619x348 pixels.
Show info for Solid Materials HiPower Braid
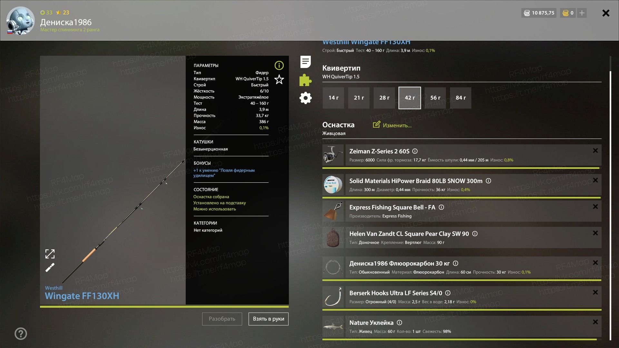coord(488,181)
